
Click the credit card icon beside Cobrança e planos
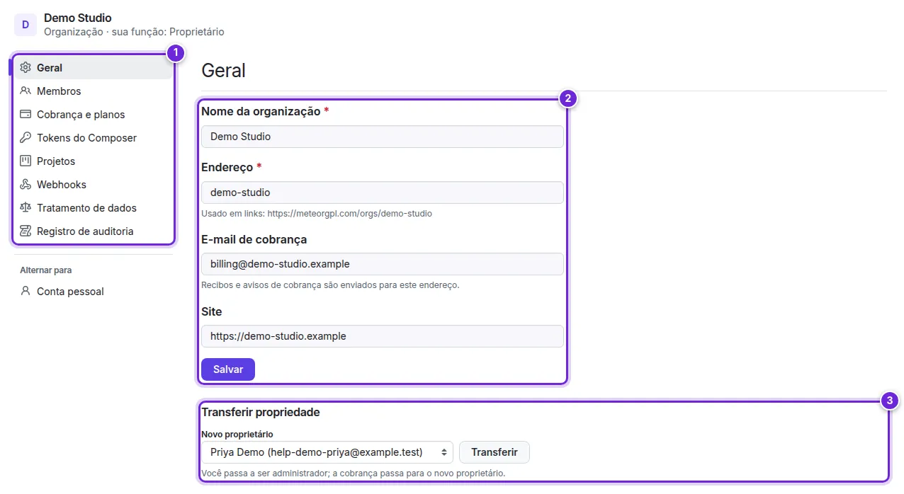pyautogui.click(x=26, y=115)
